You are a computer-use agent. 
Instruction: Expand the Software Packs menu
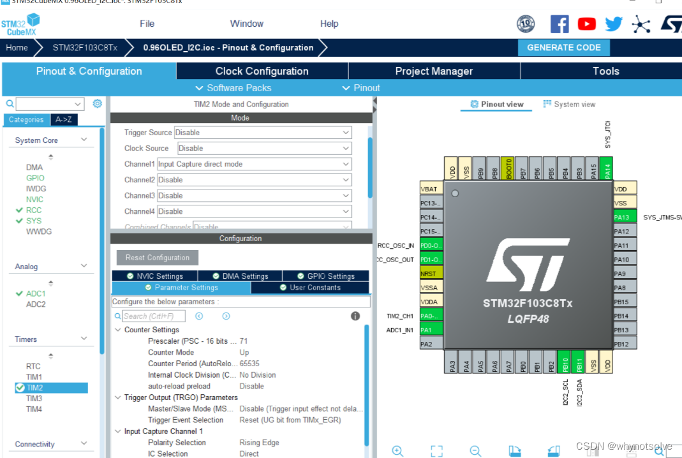point(234,88)
